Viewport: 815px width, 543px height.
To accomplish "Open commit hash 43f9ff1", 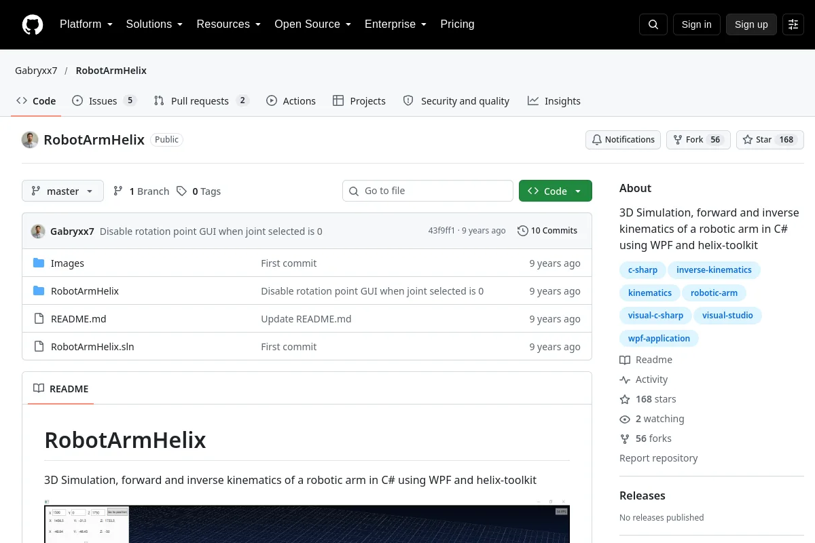I will [x=441, y=231].
